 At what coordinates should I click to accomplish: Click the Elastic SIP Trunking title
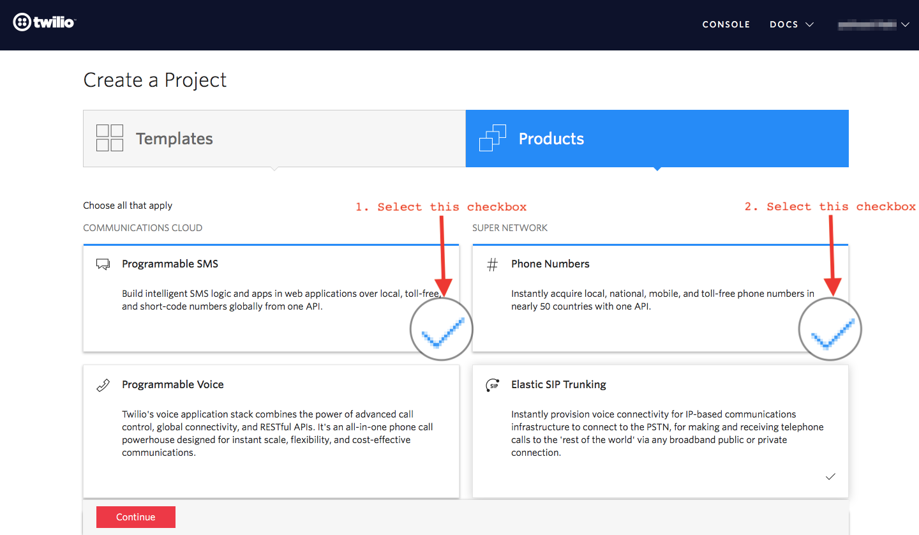[x=558, y=384]
